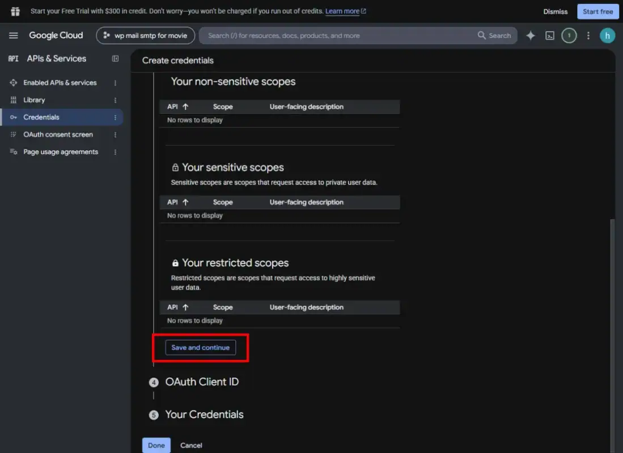Sort non-sensitive scopes by API arrow

coord(185,107)
